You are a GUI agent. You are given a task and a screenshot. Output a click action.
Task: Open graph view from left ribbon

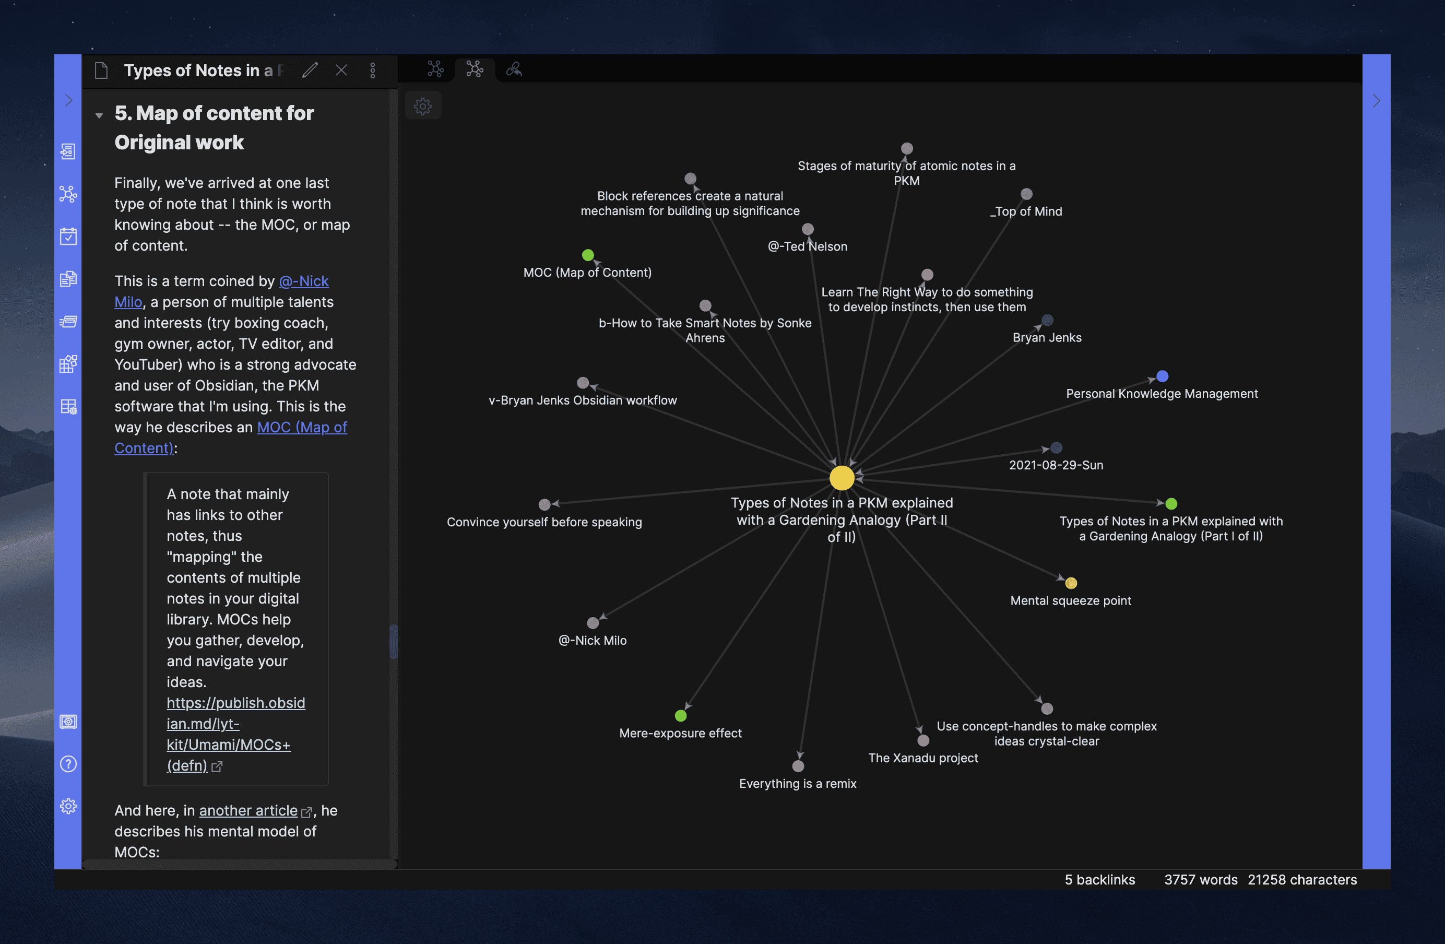pos(68,194)
